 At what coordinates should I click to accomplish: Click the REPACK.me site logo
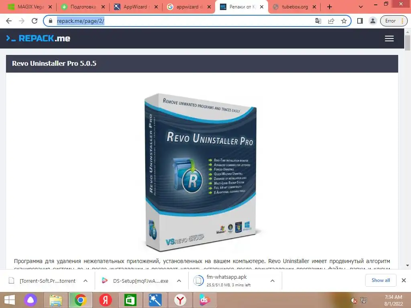click(x=38, y=38)
